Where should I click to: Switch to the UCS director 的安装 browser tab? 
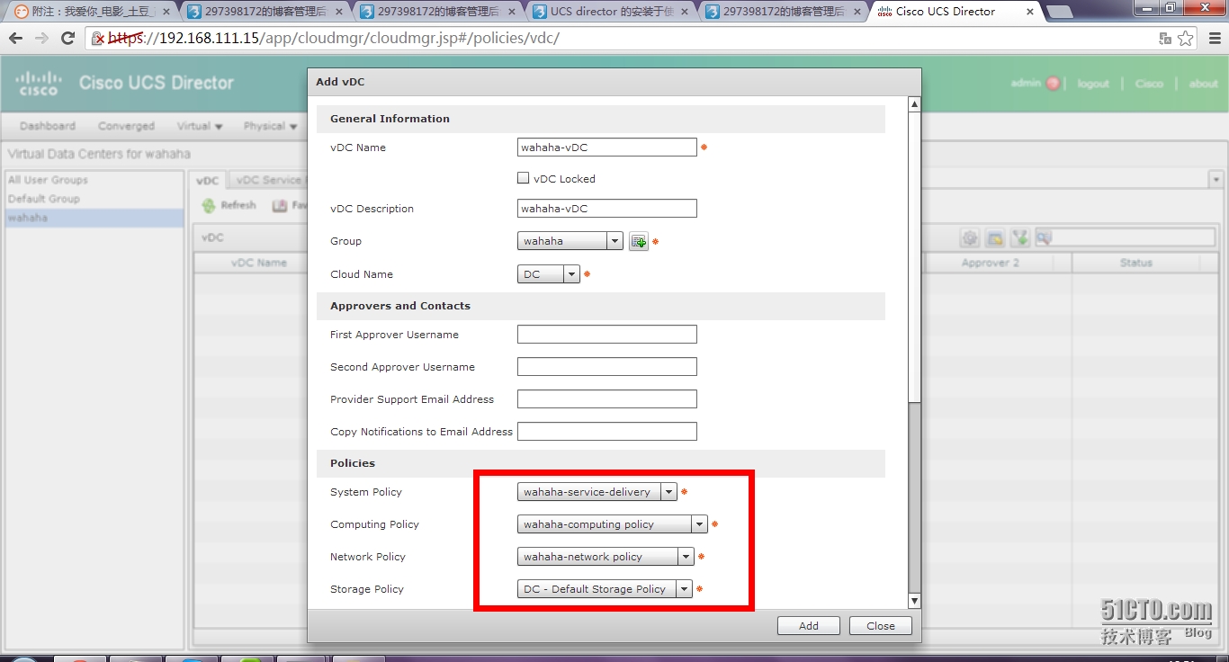pyautogui.click(x=610, y=12)
